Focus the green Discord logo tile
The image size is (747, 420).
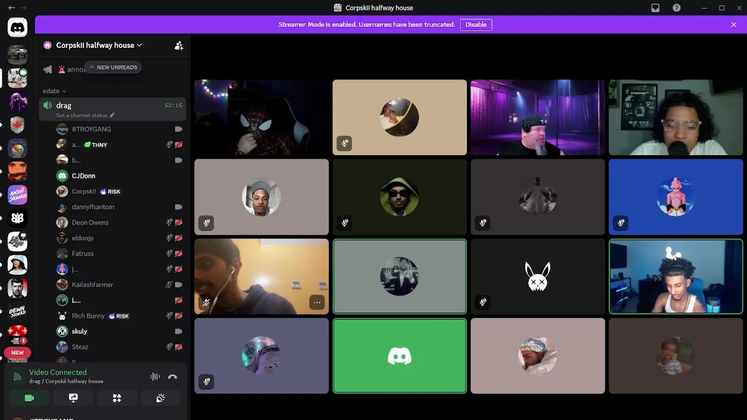click(400, 356)
